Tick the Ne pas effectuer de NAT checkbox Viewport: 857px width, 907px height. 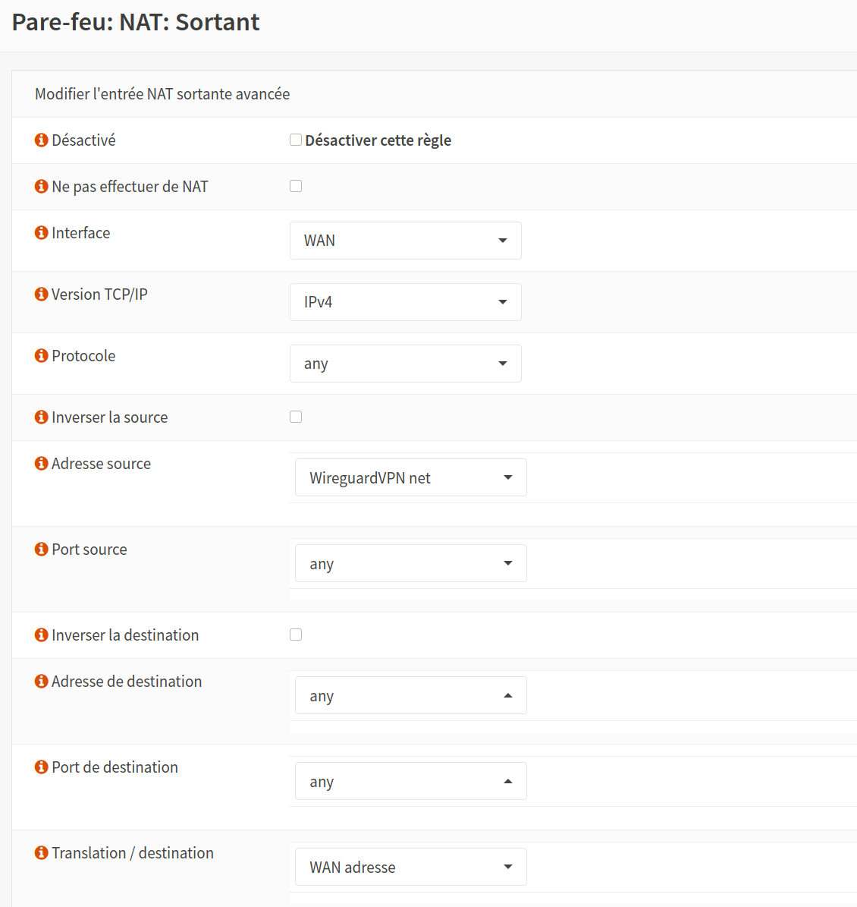[x=296, y=186]
